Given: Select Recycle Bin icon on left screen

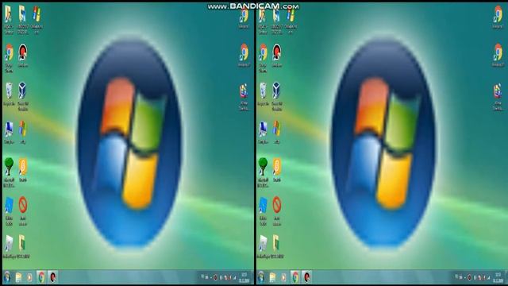Looking at the screenshot, I should pyautogui.click(x=9, y=91).
